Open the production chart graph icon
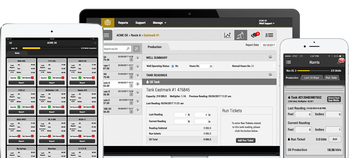This screenshot has height=158, width=349. [x=227, y=35]
